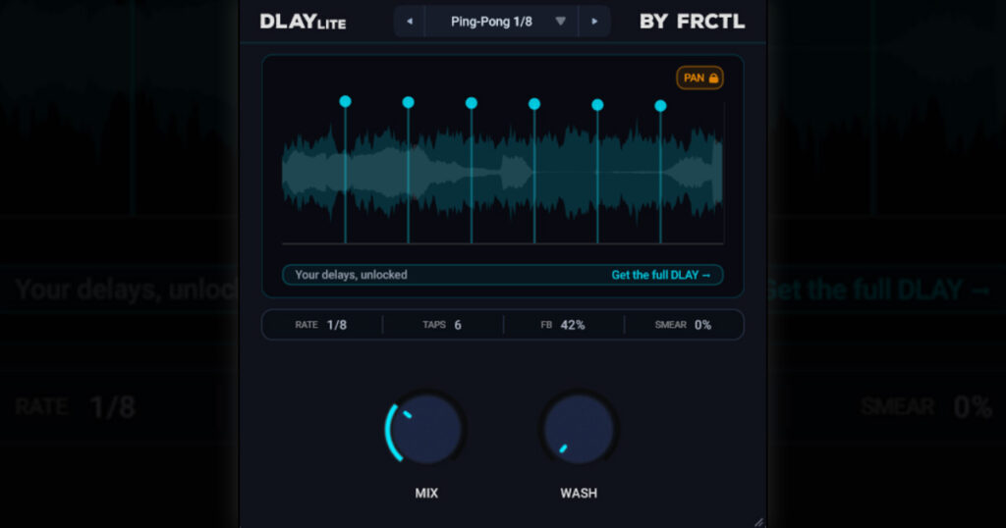
Task: Select the first delay tap handle
Action: pos(345,101)
